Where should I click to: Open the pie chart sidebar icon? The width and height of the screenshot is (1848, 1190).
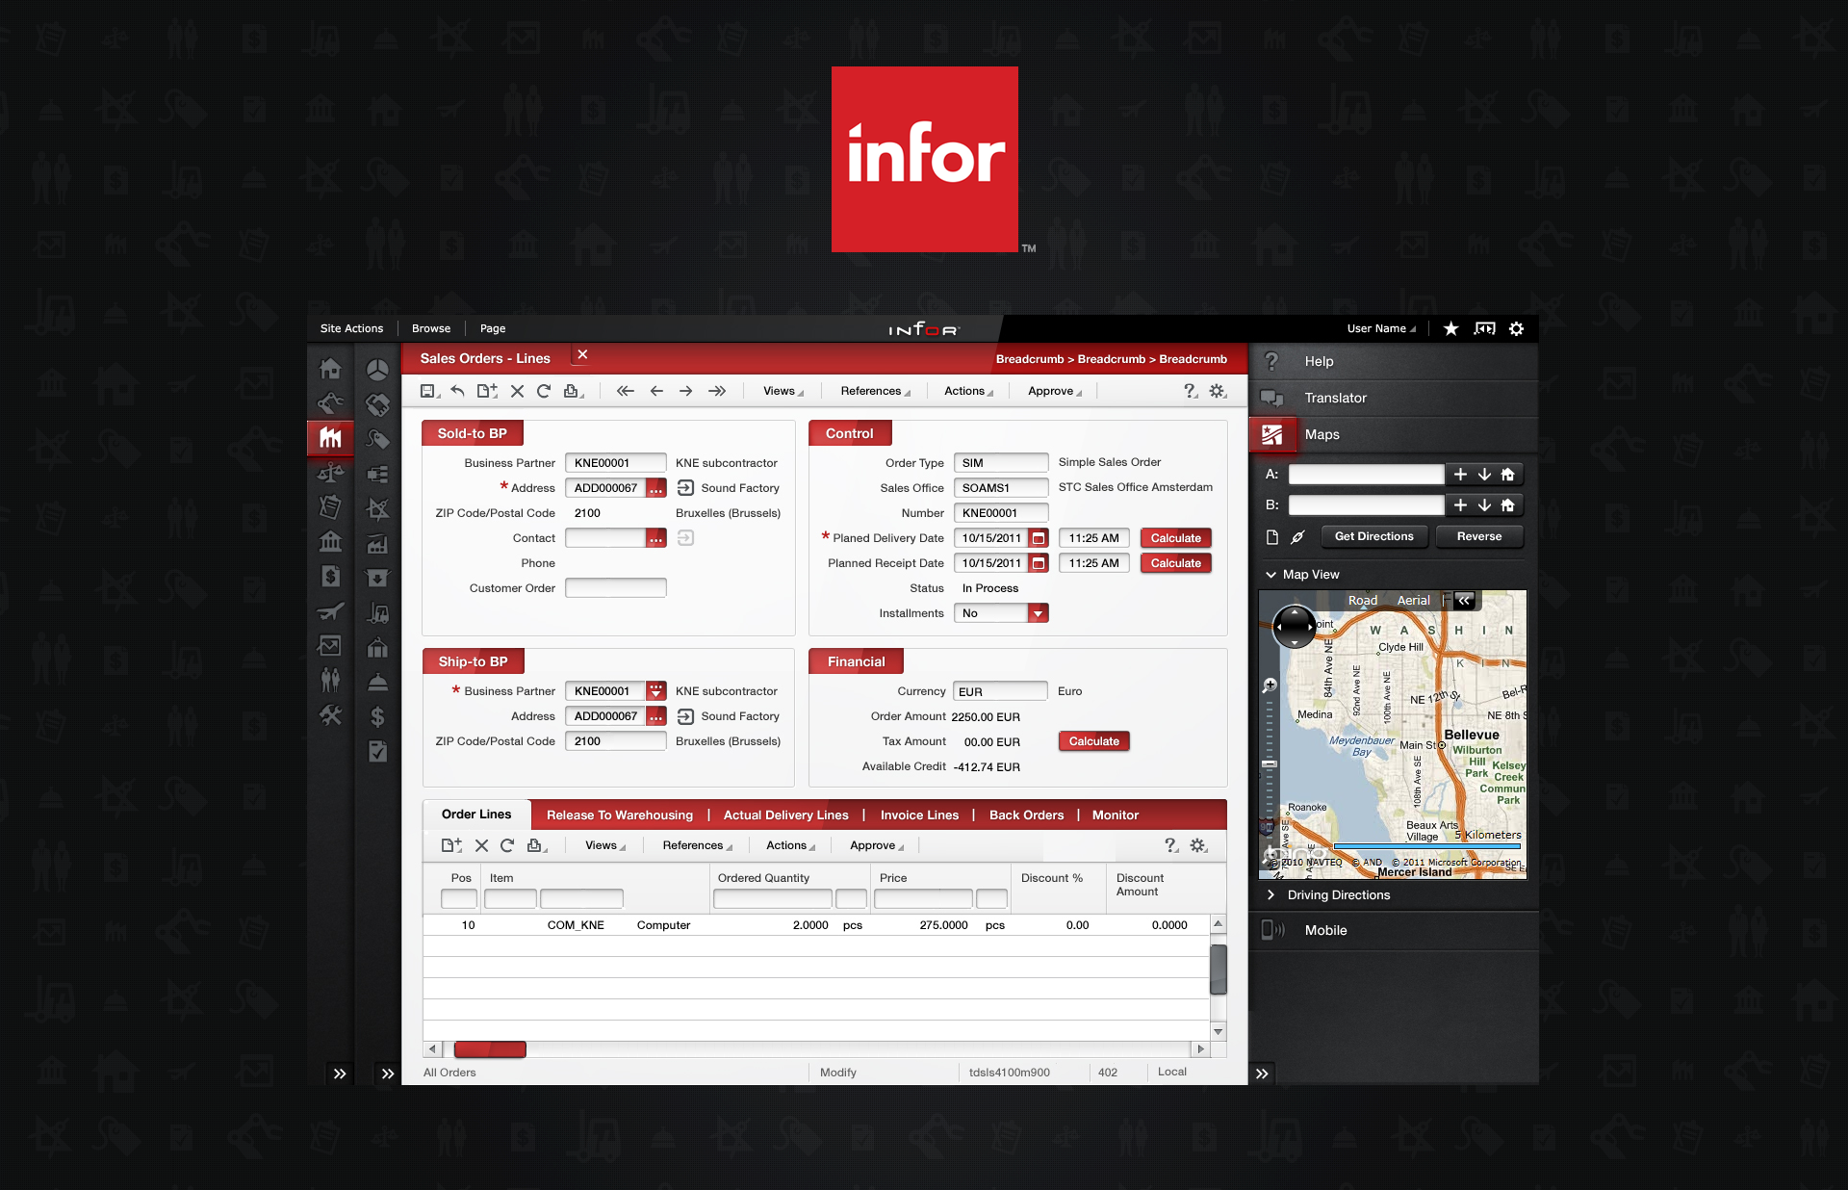point(377,369)
